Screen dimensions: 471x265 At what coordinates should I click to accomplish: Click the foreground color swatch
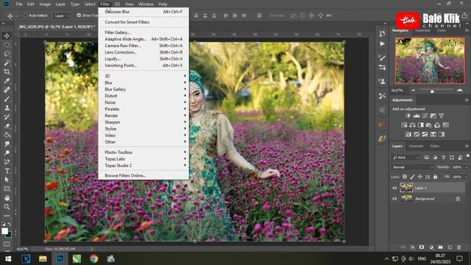coord(4,231)
